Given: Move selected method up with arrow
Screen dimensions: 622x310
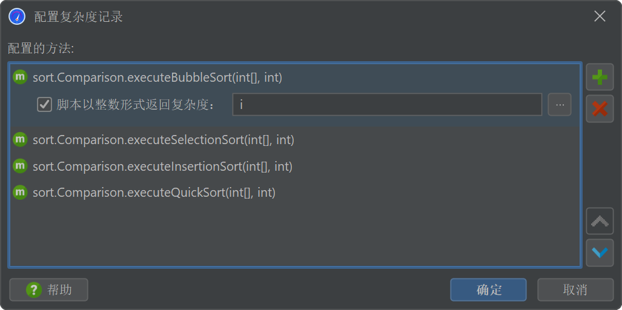Looking at the screenshot, I should [x=600, y=221].
